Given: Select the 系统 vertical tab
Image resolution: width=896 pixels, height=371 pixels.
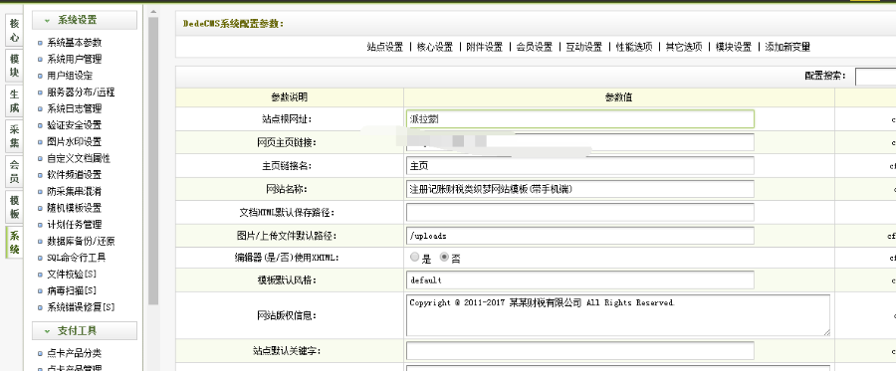Looking at the screenshot, I should tap(14, 242).
